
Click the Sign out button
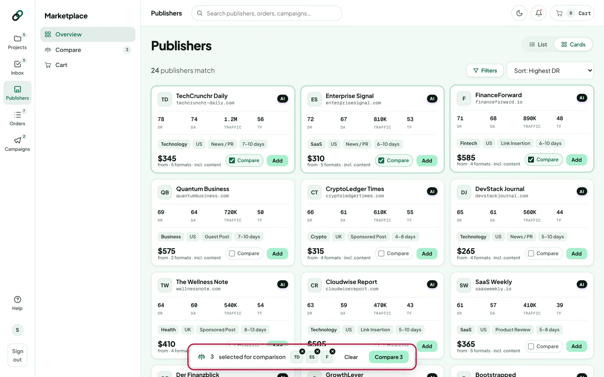click(x=17, y=355)
